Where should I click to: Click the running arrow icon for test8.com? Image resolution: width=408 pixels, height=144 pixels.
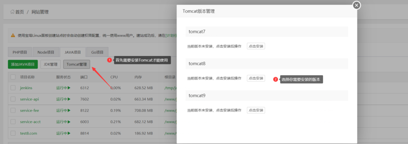pyautogui.click(x=69, y=133)
